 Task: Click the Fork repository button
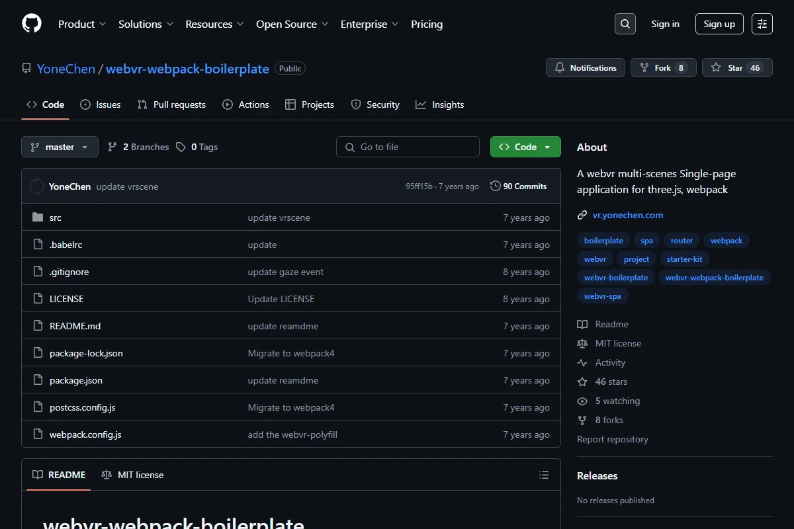664,67
